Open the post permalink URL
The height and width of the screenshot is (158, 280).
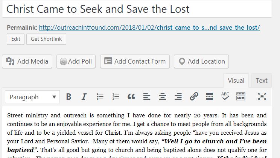click(149, 27)
